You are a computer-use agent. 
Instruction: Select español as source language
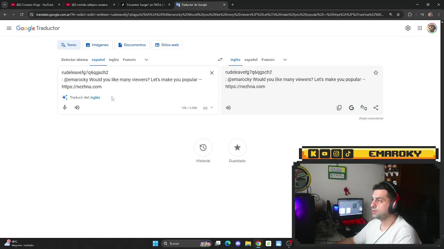pos(98,60)
